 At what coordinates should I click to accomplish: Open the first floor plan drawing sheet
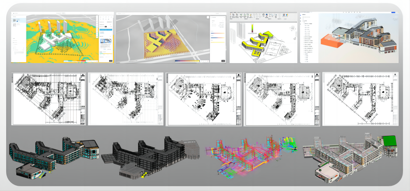[48, 99]
